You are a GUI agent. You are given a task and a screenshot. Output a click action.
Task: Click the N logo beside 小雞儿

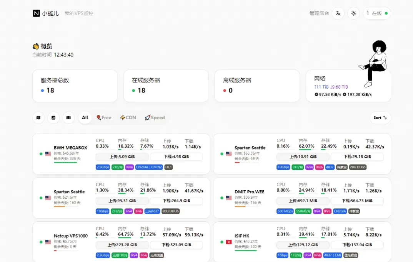click(x=37, y=13)
